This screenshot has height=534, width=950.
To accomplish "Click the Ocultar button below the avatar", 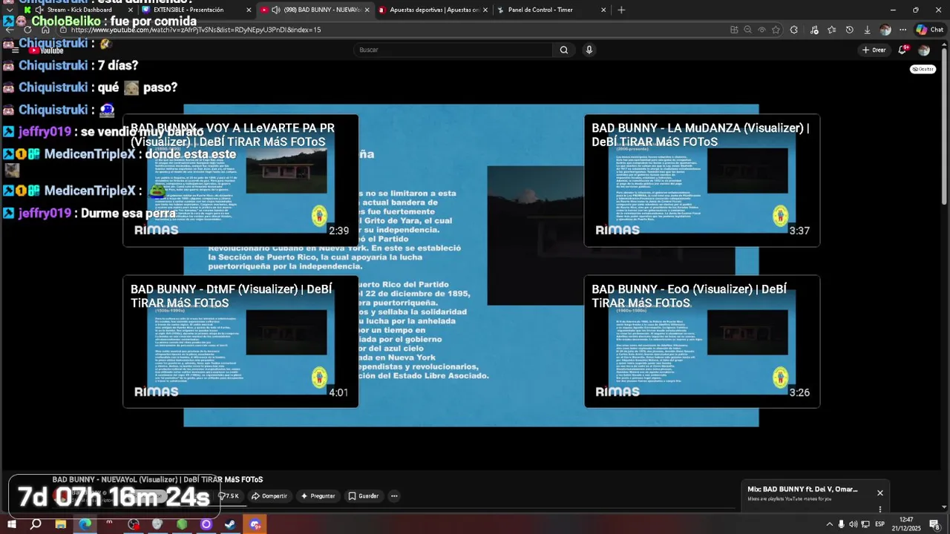I will [923, 69].
